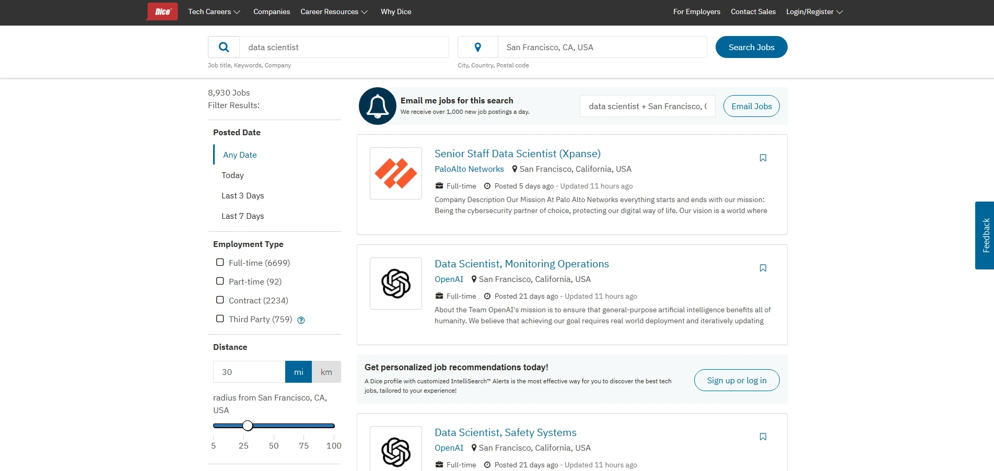Open the OpenAI logo on Safety Systems card
Image resolution: width=994 pixels, height=471 pixels.
(396, 449)
